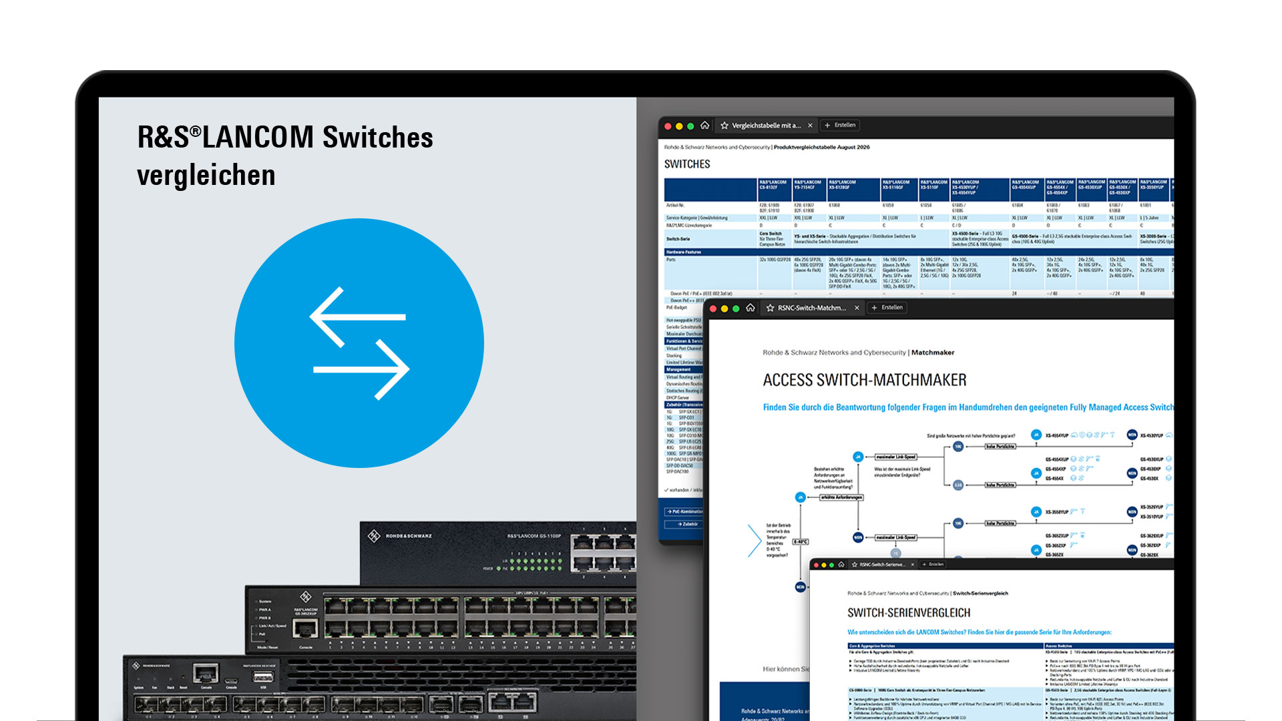The image size is (1282, 721).
Task: Click the 'erhöhte Anforderungen' flowchart box
Action: (x=841, y=497)
